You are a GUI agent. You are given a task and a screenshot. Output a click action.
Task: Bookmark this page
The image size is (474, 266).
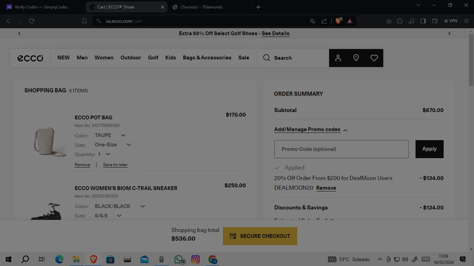tap(84, 21)
